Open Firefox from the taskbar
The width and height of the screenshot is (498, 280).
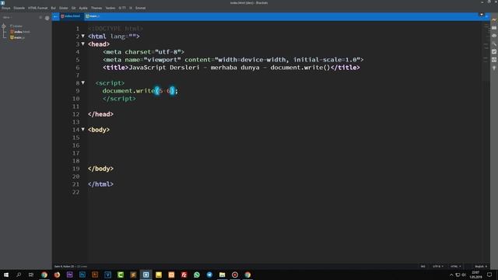(x=57, y=275)
